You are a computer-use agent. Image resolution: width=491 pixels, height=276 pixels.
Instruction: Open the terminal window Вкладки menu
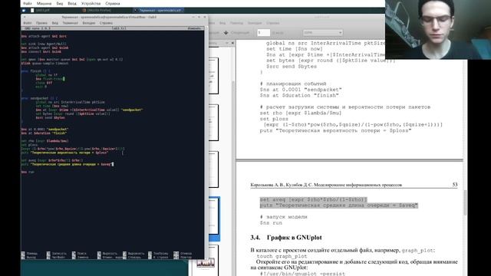[x=89, y=23]
